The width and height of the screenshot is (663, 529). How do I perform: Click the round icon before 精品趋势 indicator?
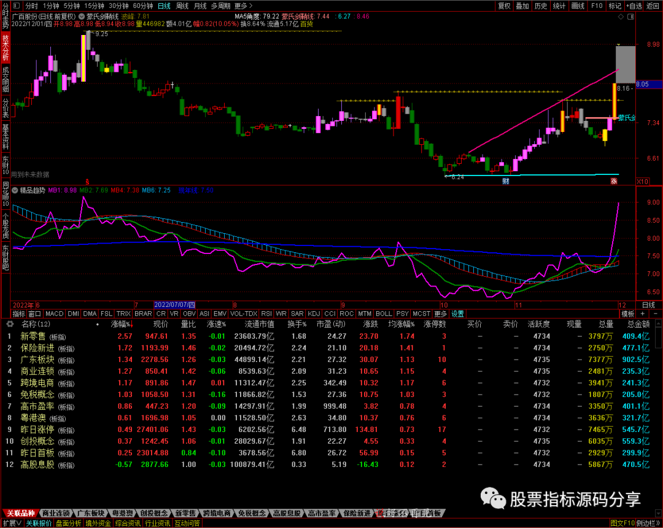(15, 191)
